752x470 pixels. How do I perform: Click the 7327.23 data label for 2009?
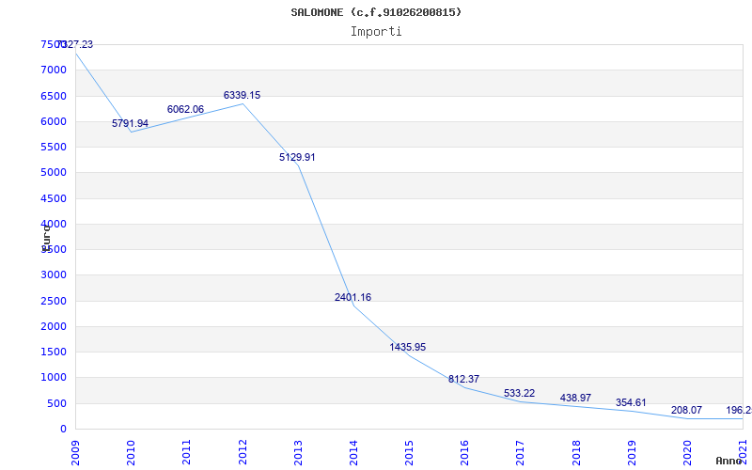[x=75, y=44]
